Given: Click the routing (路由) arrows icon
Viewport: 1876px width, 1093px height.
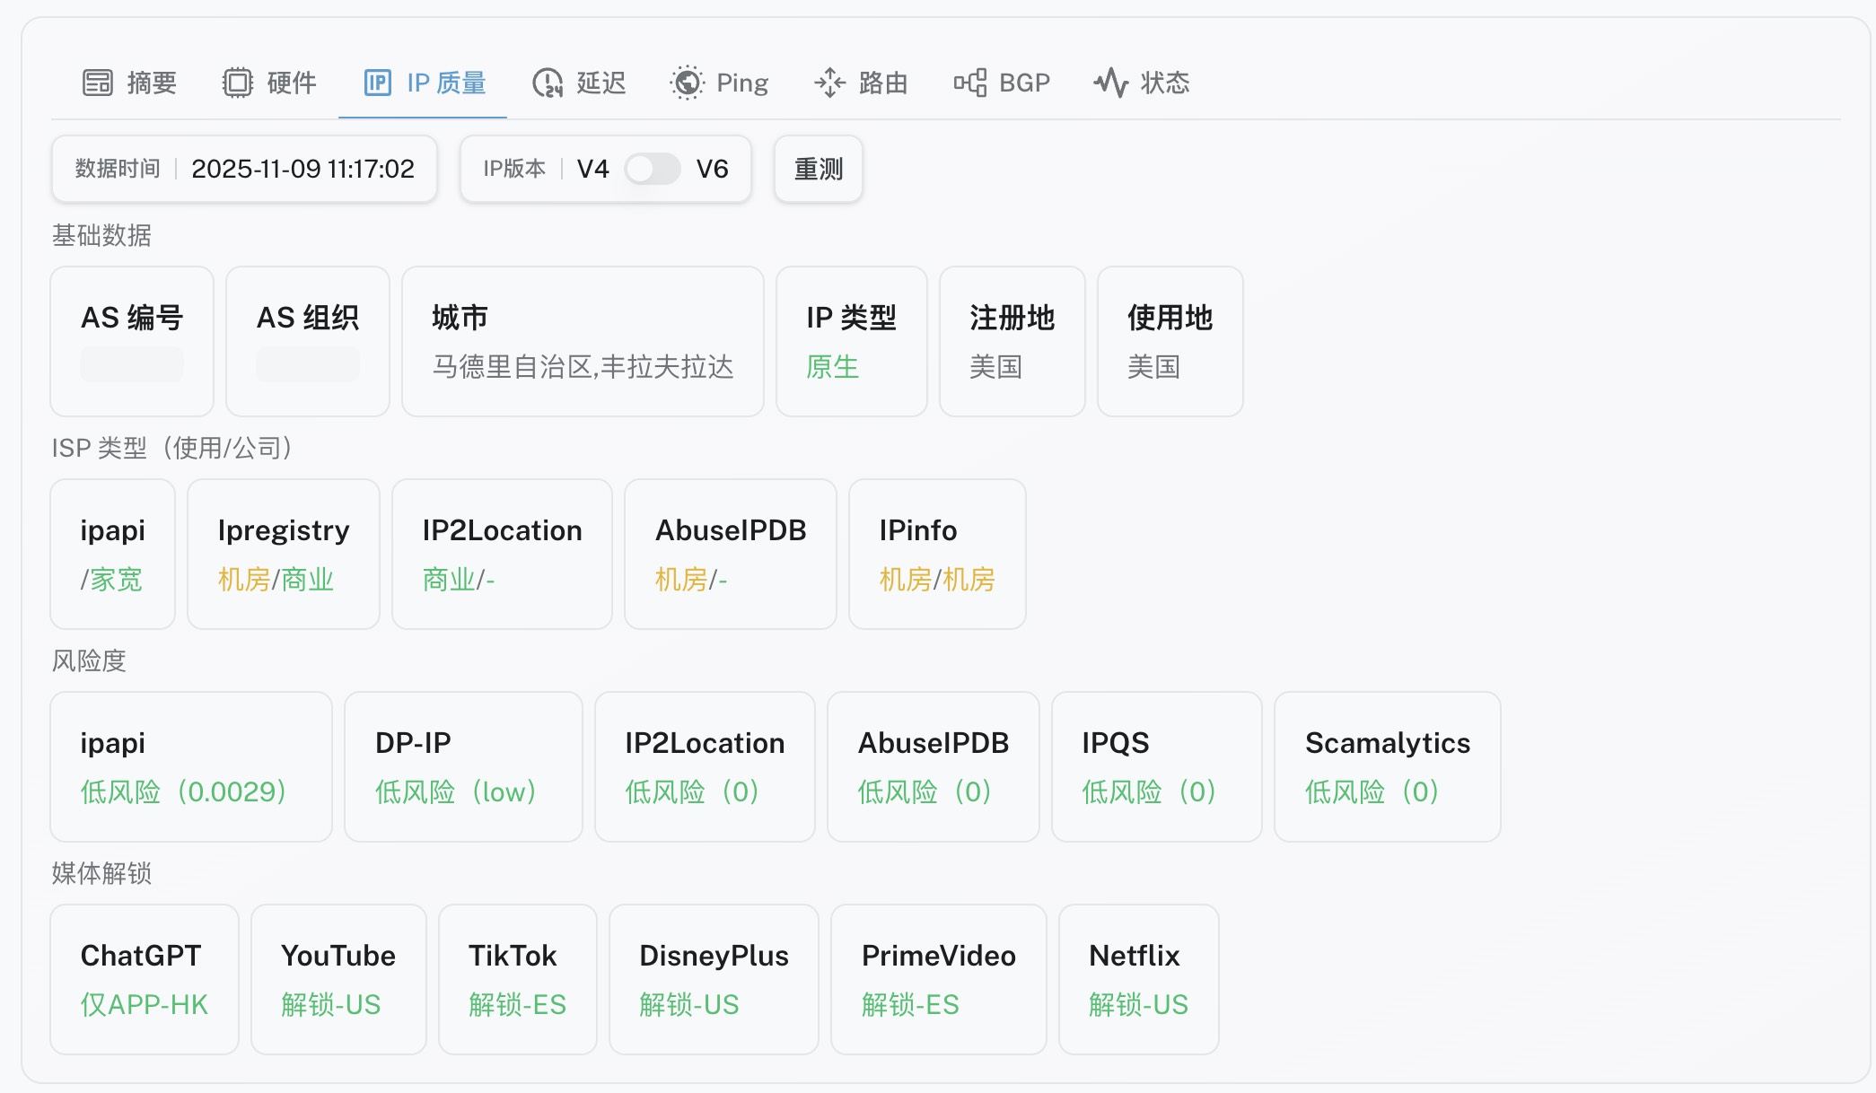Looking at the screenshot, I should [829, 83].
